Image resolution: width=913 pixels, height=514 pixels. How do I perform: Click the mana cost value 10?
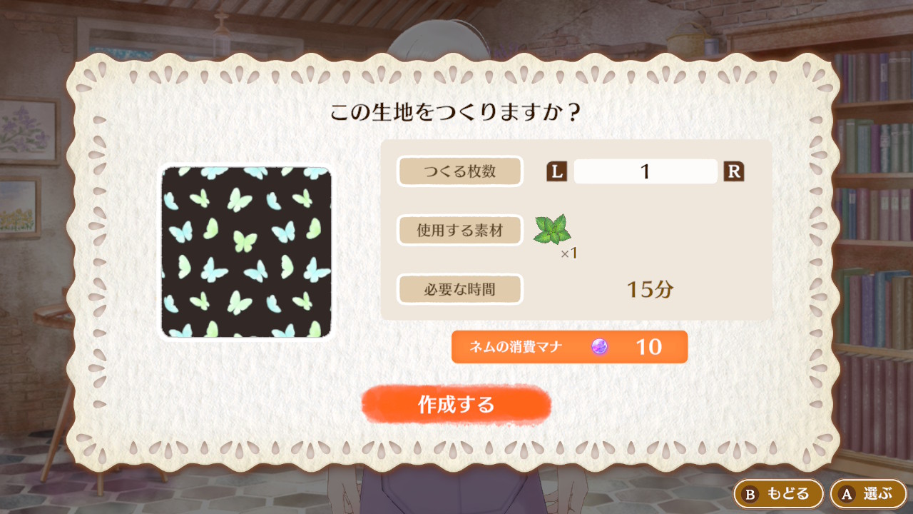point(648,347)
